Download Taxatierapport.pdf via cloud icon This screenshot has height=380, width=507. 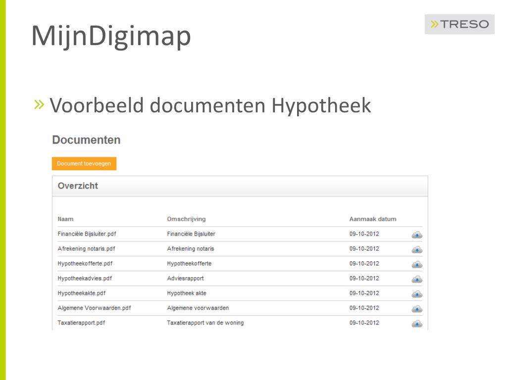click(417, 324)
